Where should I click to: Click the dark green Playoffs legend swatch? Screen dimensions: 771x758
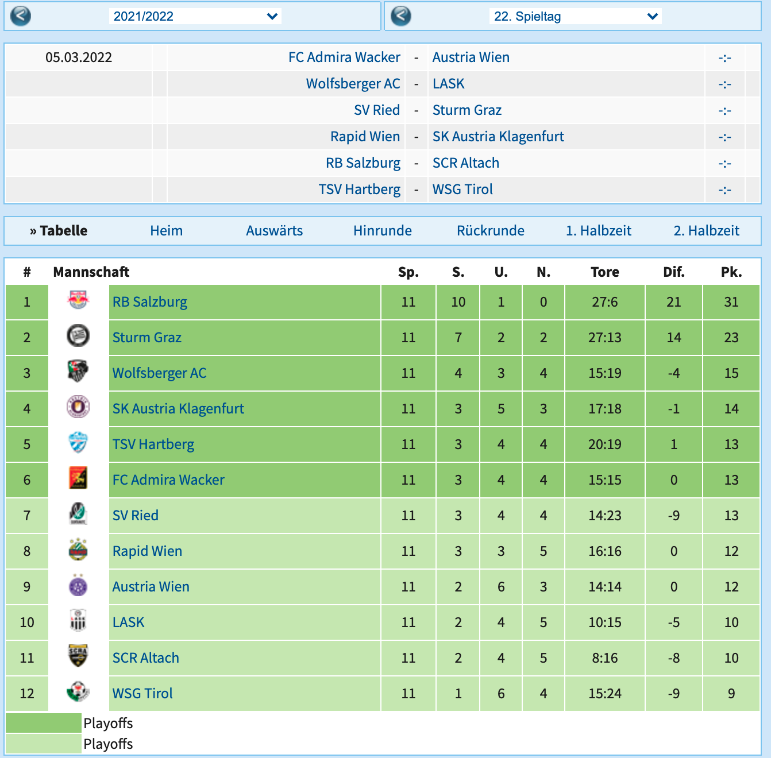point(44,723)
